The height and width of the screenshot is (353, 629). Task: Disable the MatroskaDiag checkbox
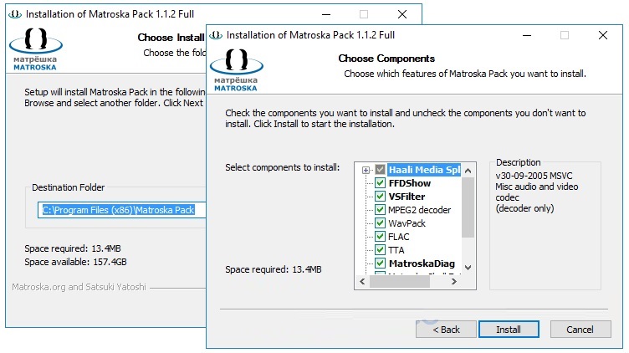(x=380, y=263)
